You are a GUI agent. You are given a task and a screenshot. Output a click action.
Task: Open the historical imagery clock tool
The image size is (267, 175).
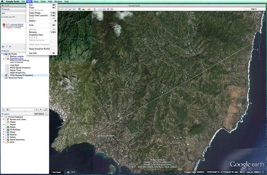80,9
